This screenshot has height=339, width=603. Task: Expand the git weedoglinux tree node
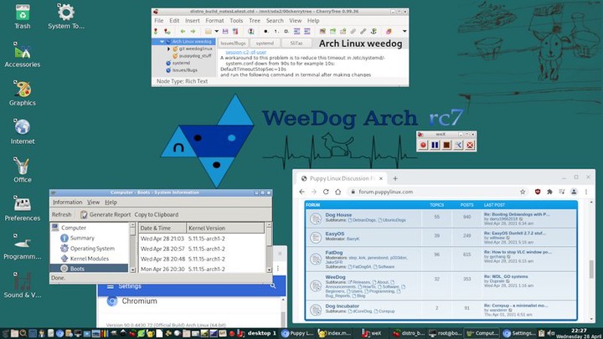coord(168,49)
